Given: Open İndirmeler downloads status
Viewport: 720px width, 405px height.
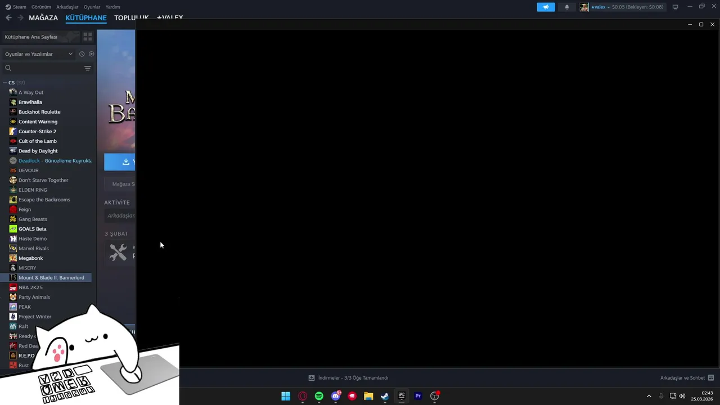Looking at the screenshot, I should coord(348,378).
